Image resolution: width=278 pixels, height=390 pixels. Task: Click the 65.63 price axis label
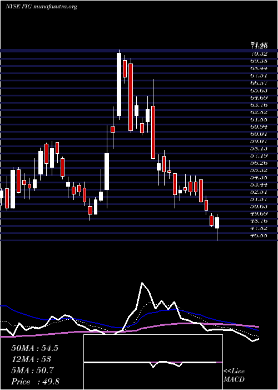[x=259, y=90]
